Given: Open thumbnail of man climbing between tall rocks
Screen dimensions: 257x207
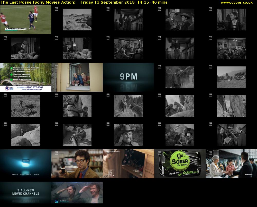Looking at the screenshot, I should click(231, 106).
